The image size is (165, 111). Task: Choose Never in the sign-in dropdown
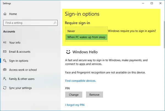86,31
